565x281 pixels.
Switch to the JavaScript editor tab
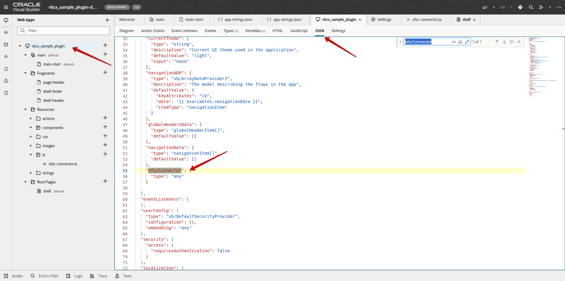299,31
